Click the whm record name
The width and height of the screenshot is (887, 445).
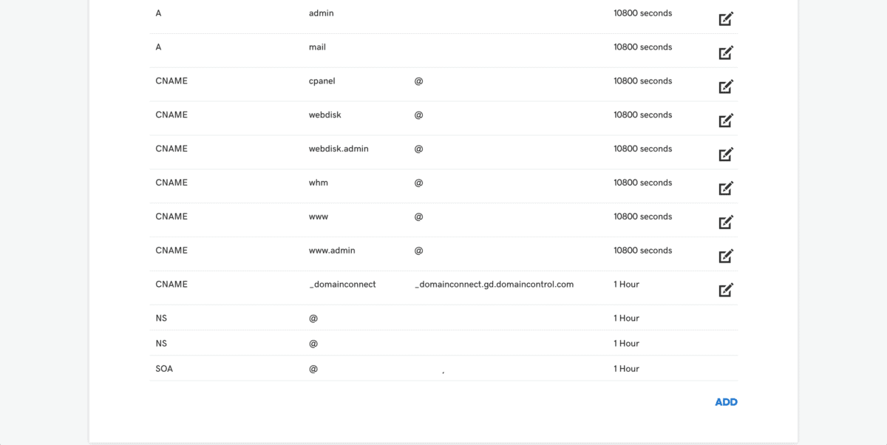[x=319, y=183]
